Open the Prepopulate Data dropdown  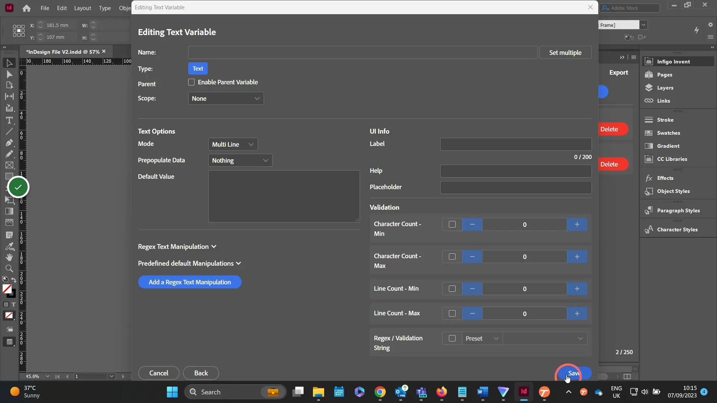[240, 160]
